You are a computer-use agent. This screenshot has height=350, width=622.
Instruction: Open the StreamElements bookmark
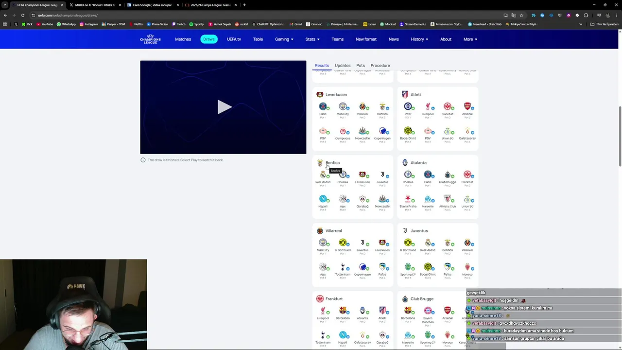[413, 24]
